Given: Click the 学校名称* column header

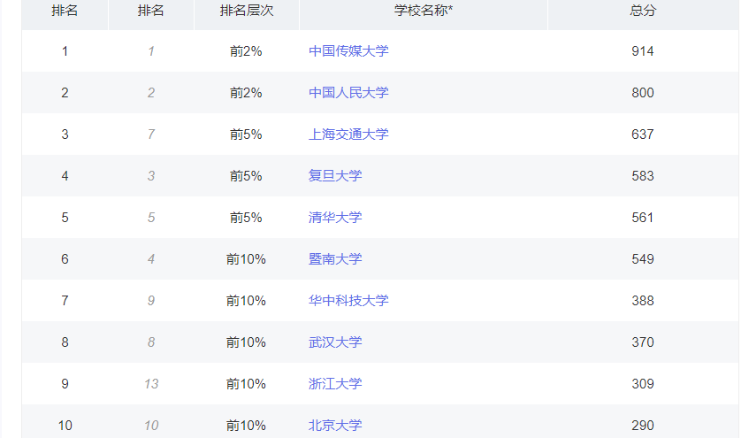Looking at the screenshot, I should [x=424, y=11].
